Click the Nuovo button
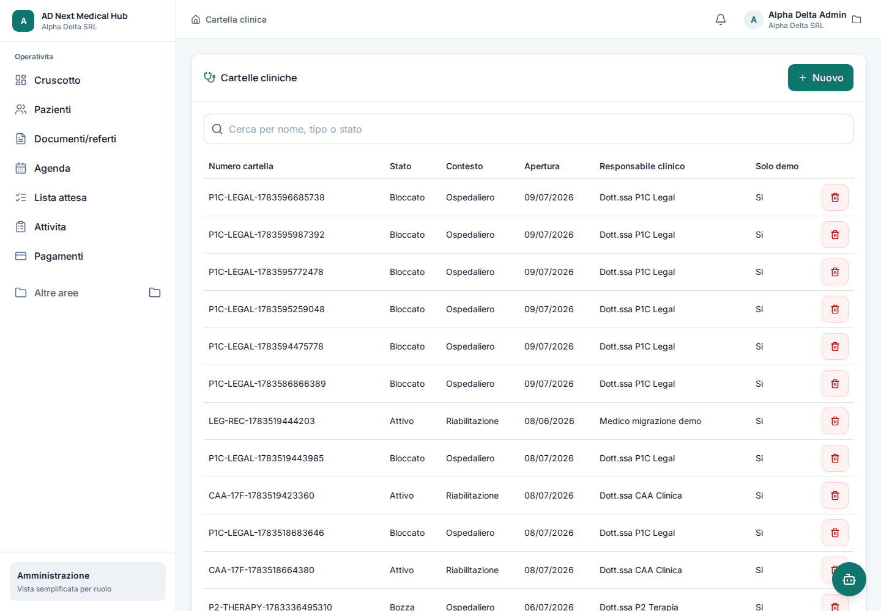Viewport: 881px width, 611px height. coord(820,78)
